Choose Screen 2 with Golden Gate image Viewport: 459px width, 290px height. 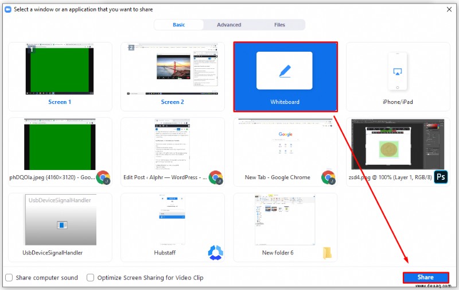(x=173, y=76)
